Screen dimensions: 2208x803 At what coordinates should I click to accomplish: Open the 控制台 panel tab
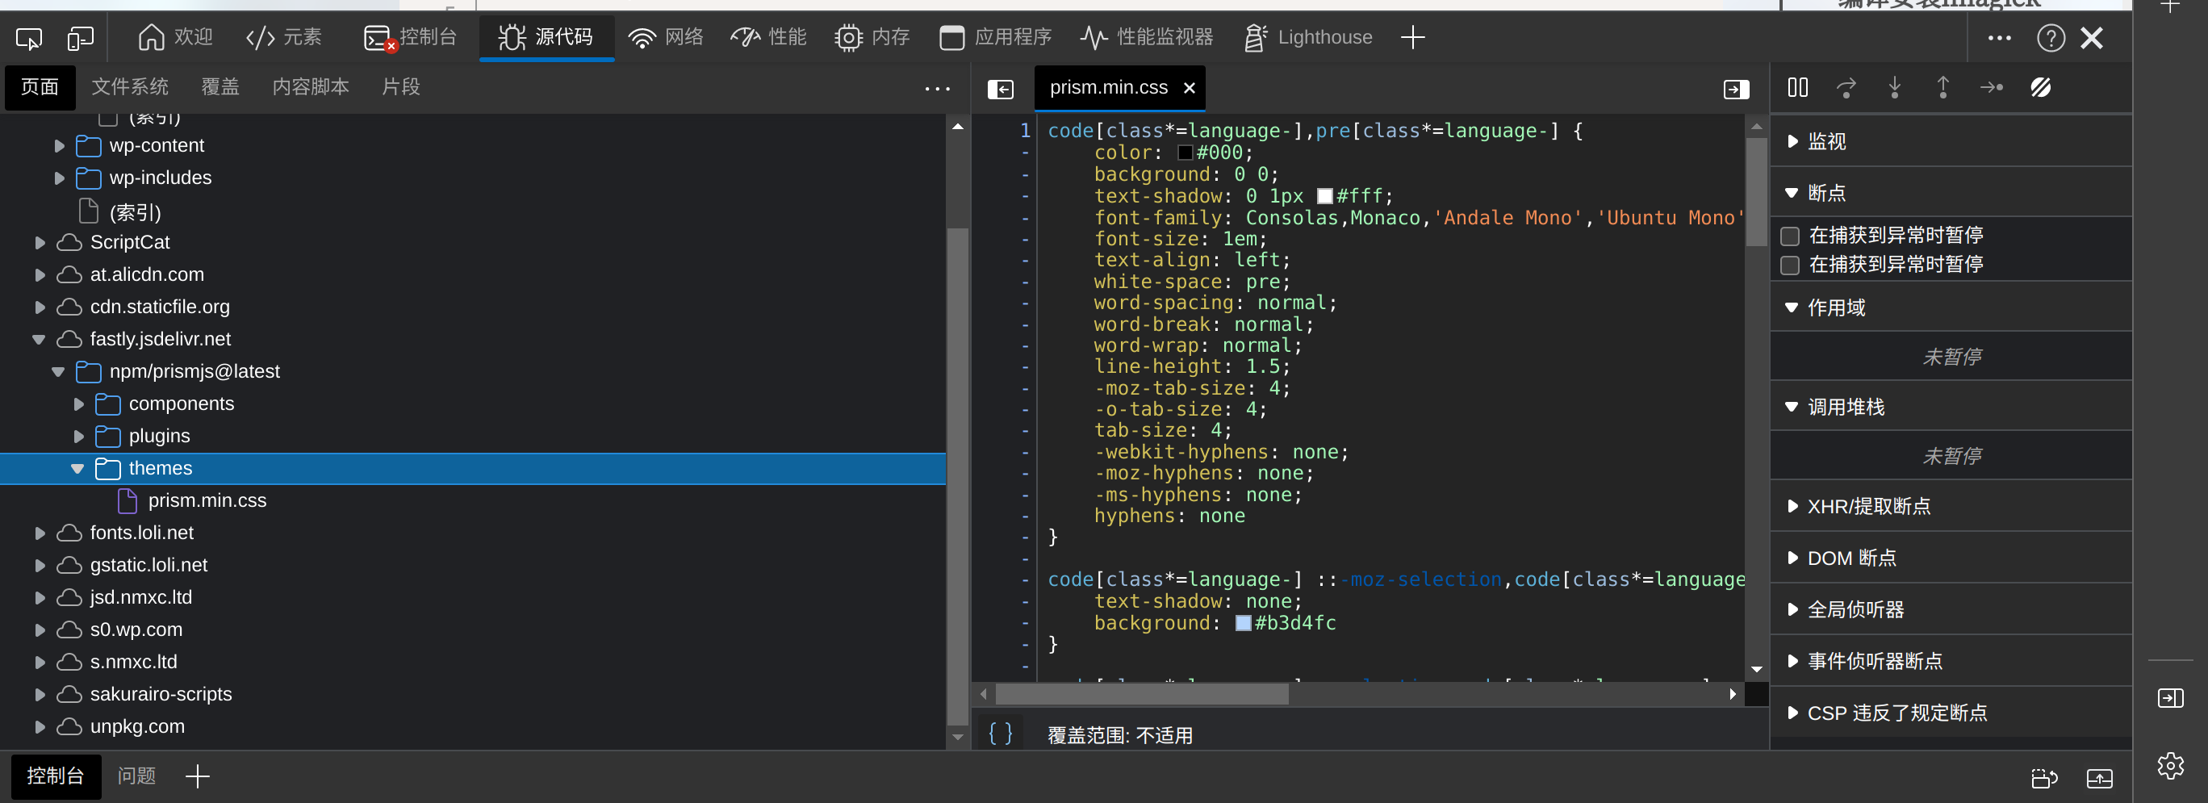click(x=410, y=37)
